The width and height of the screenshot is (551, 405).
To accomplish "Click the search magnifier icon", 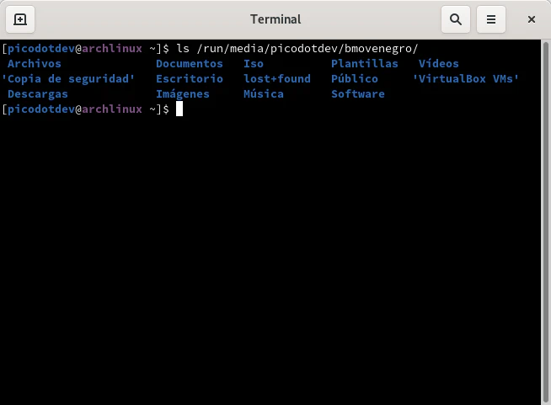I will click(456, 19).
